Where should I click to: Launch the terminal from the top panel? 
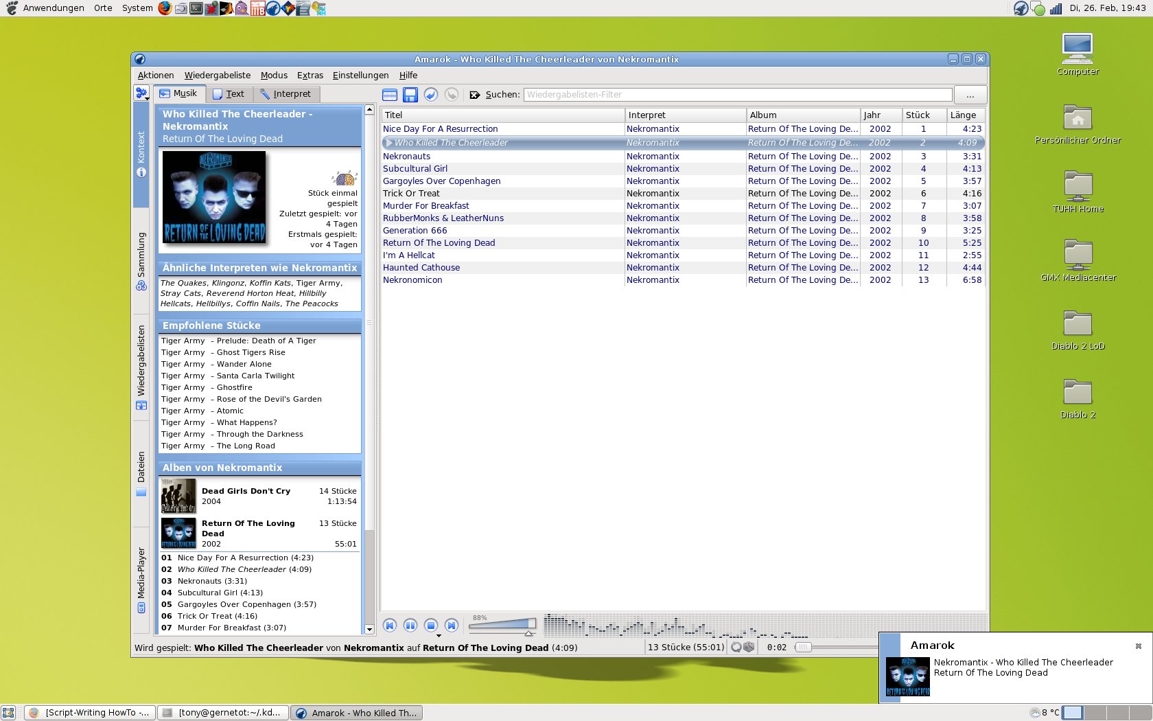click(196, 8)
